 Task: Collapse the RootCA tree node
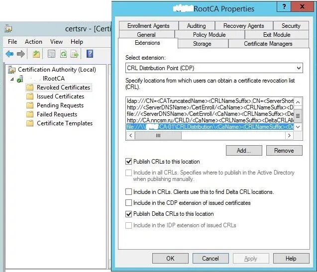click(x=12, y=79)
